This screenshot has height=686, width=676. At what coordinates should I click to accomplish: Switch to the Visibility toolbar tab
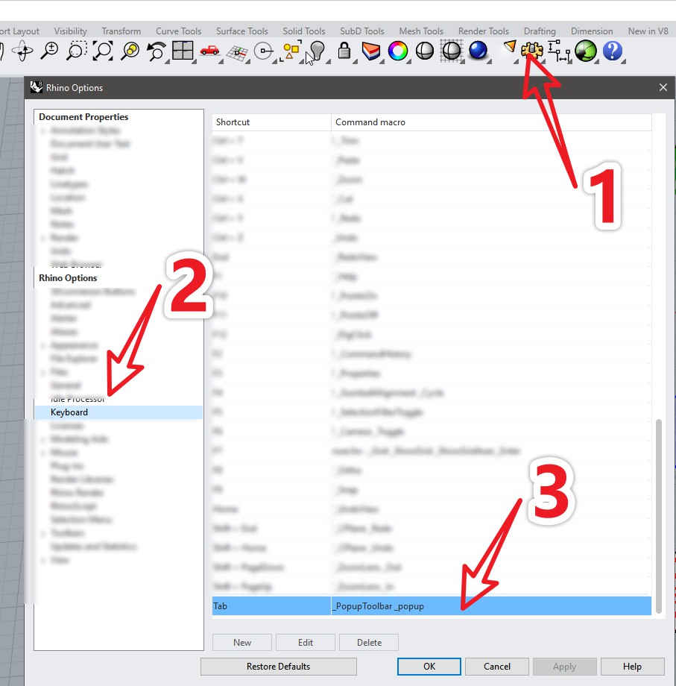[x=70, y=31]
